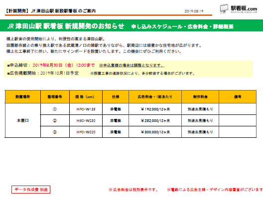
Task: Click the size cell H90×W135
Action: tap(86, 109)
